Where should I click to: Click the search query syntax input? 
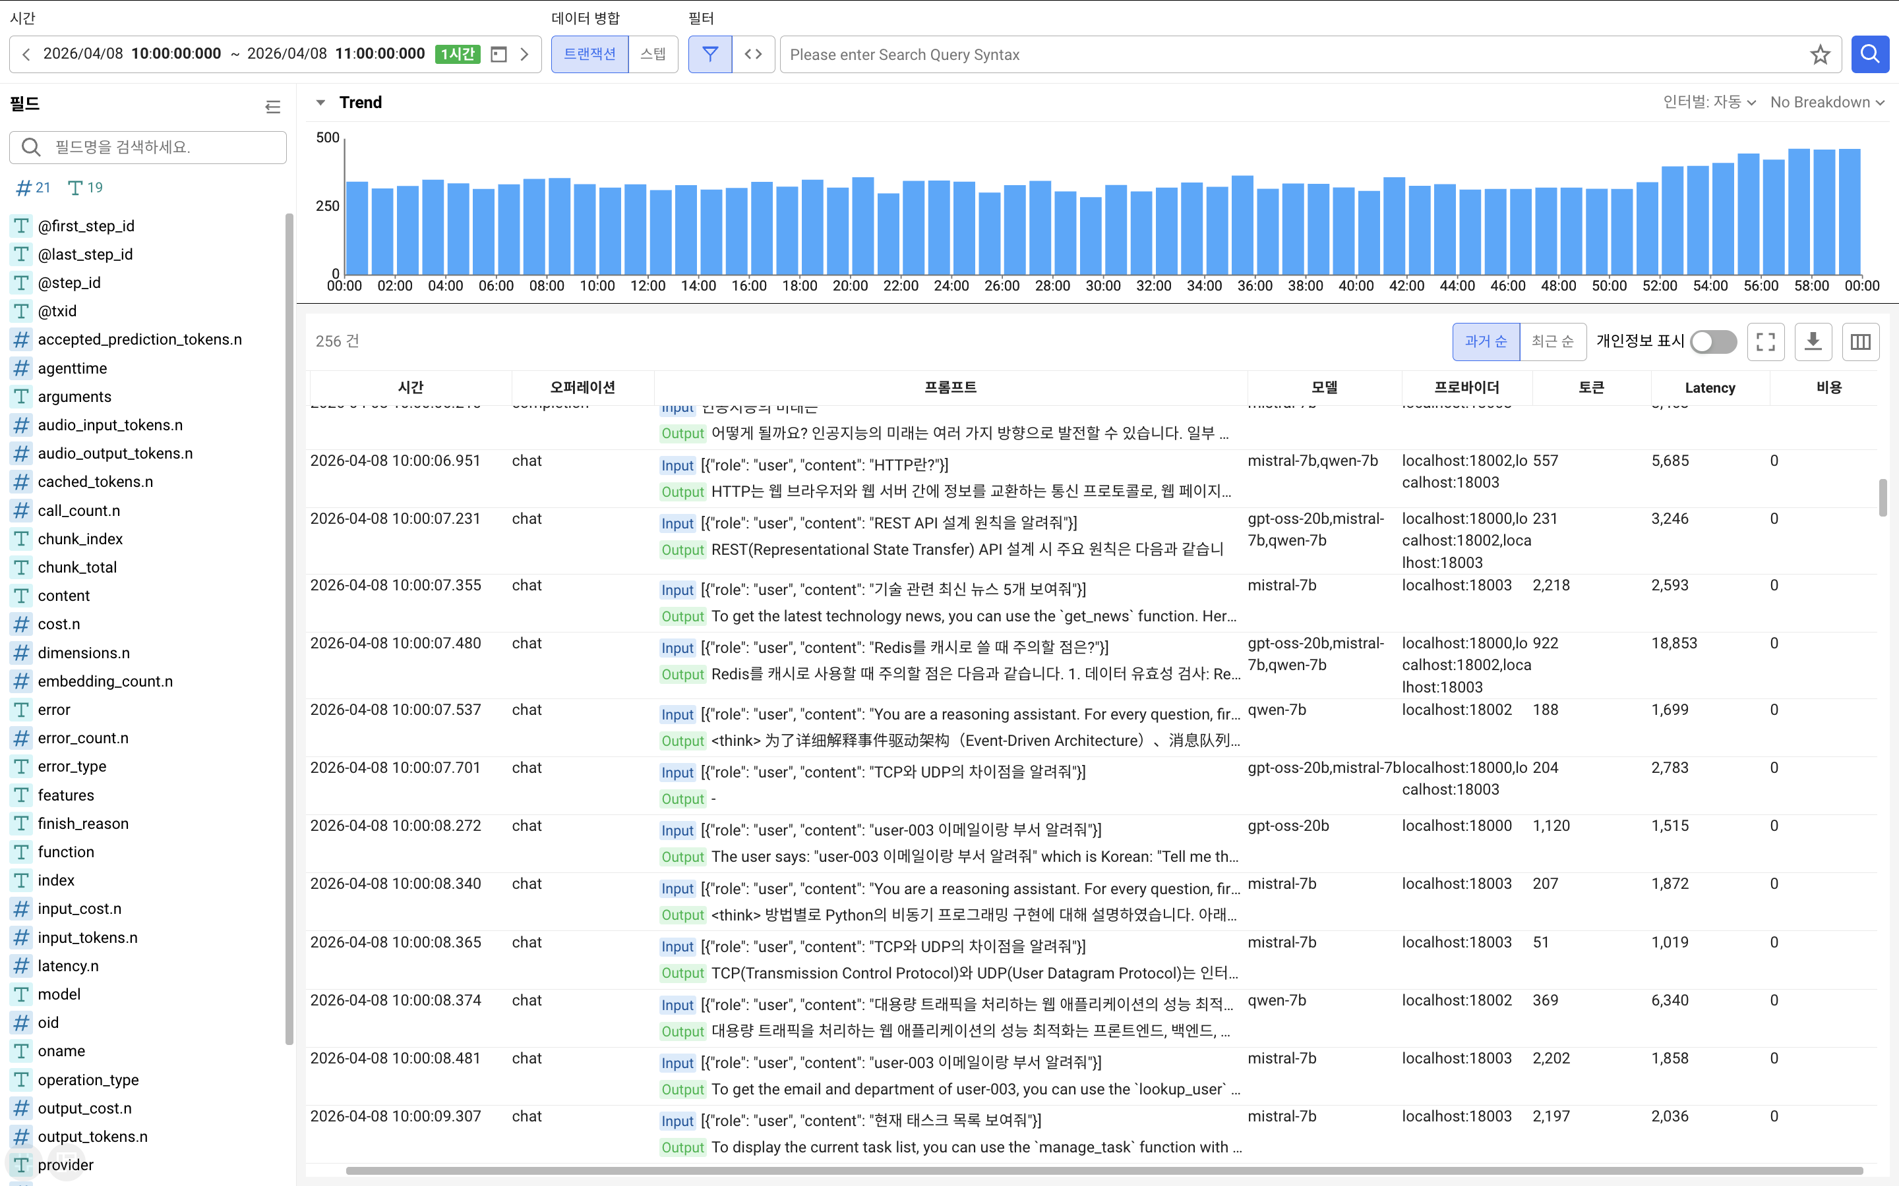(x=1295, y=54)
